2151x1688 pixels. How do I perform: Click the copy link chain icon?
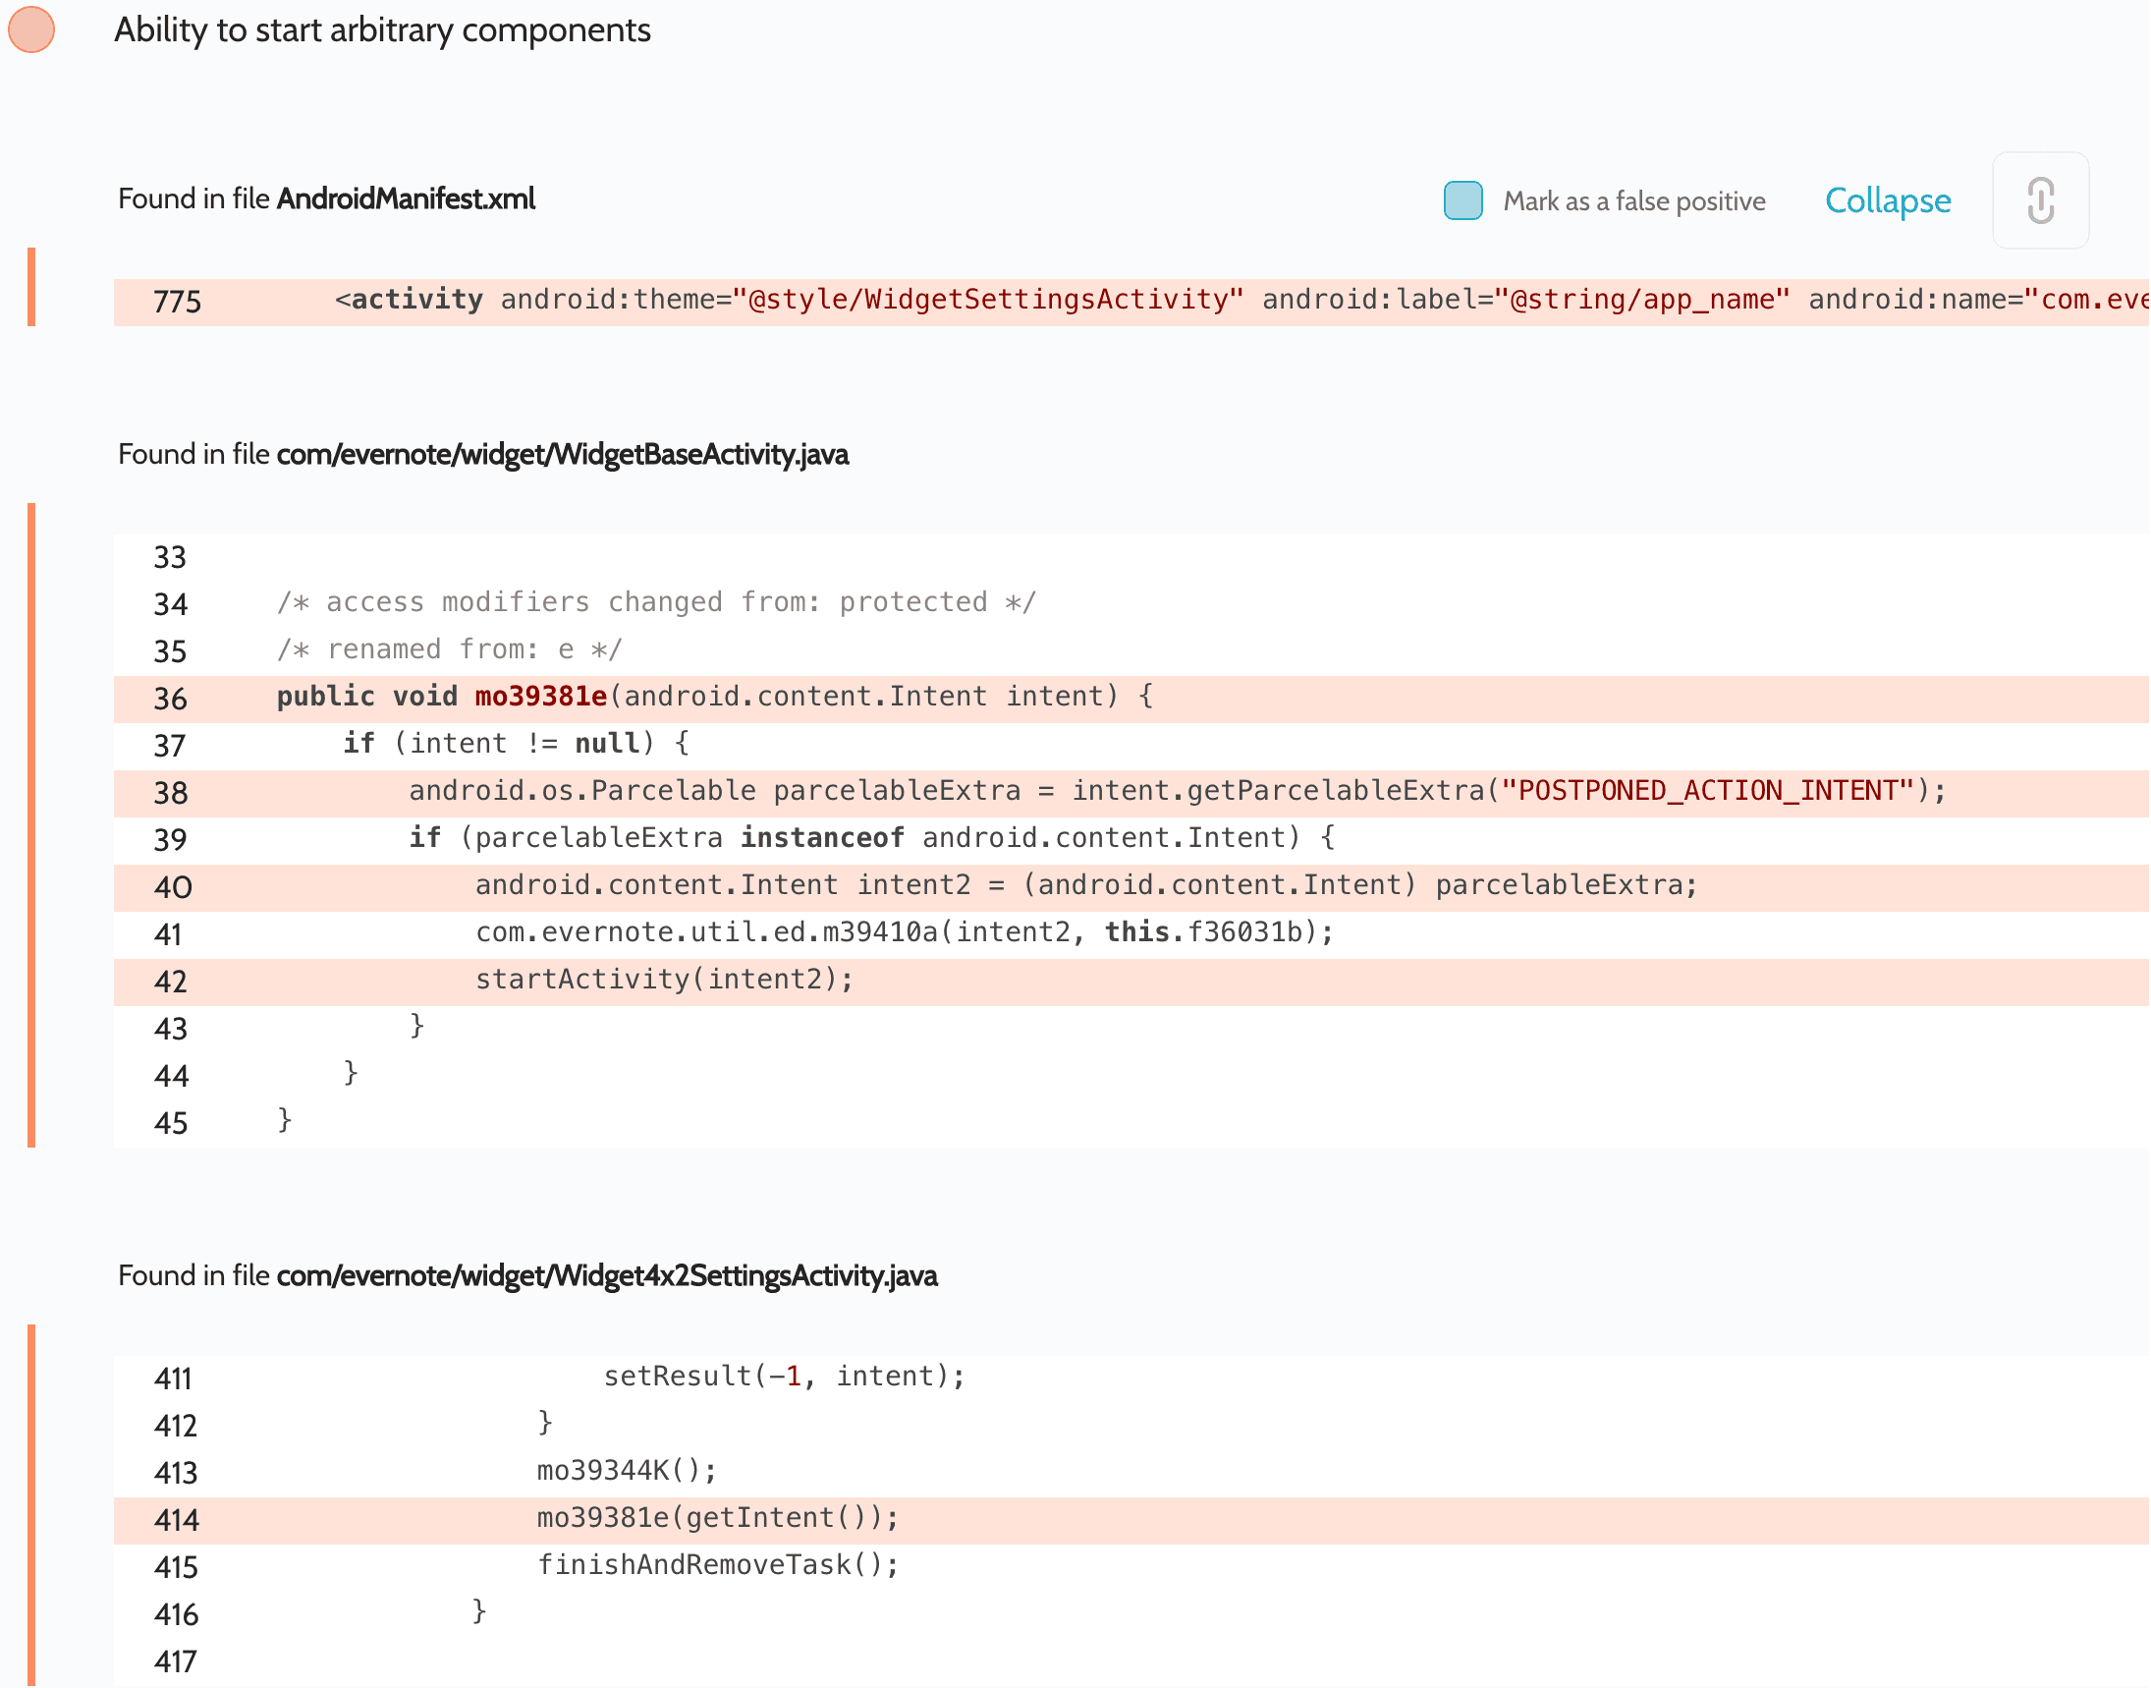click(2041, 200)
